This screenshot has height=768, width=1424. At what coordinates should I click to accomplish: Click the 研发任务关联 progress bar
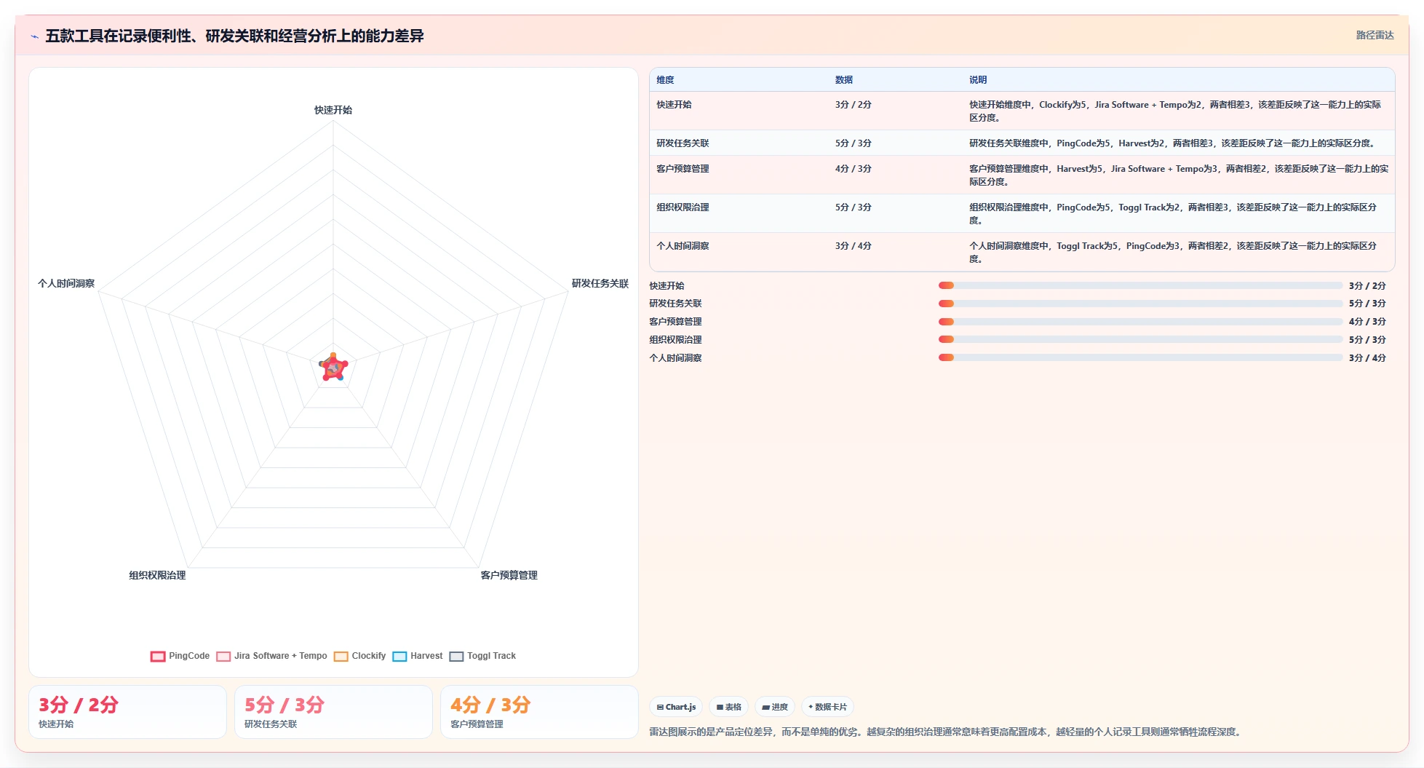[1140, 304]
